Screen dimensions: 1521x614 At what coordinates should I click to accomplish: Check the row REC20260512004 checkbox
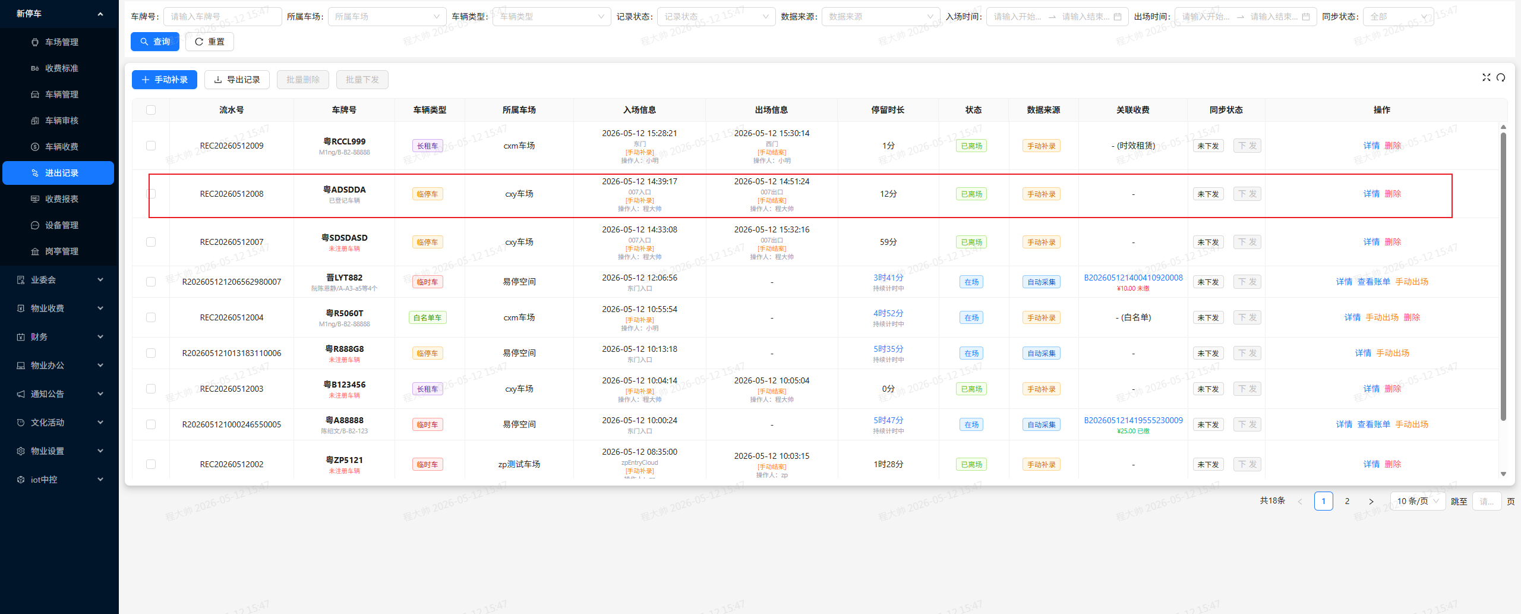coord(151,317)
